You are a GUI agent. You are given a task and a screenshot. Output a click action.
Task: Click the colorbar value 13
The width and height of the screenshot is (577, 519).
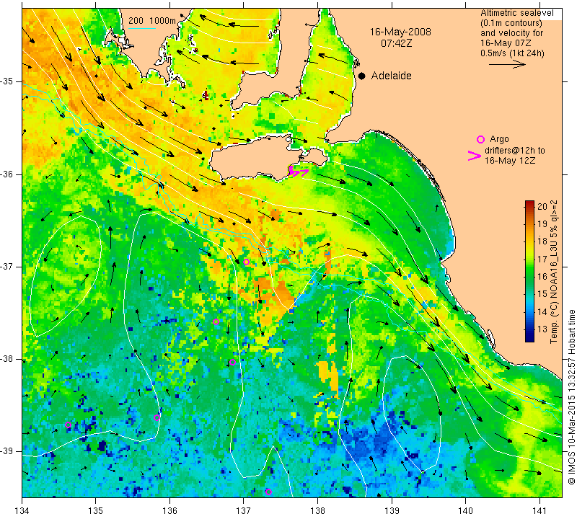pyautogui.click(x=542, y=329)
